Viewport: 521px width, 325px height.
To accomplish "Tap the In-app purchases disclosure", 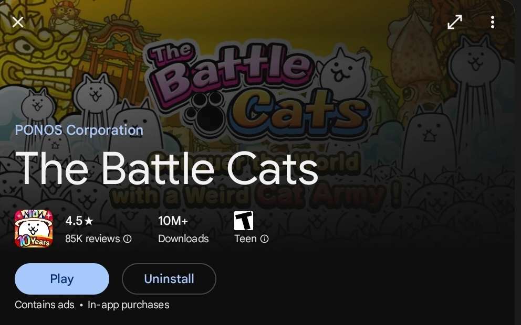I will click(128, 305).
